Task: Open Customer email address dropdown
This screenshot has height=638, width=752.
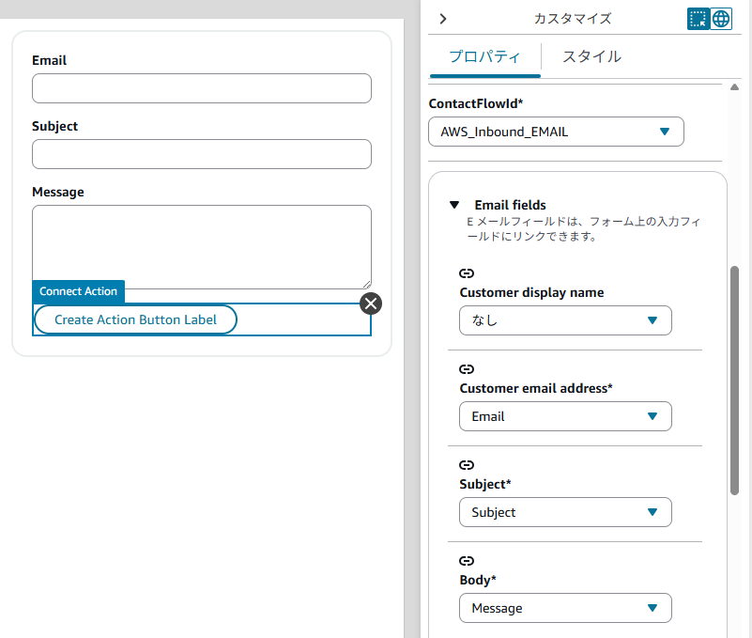Action: (565, 416)
